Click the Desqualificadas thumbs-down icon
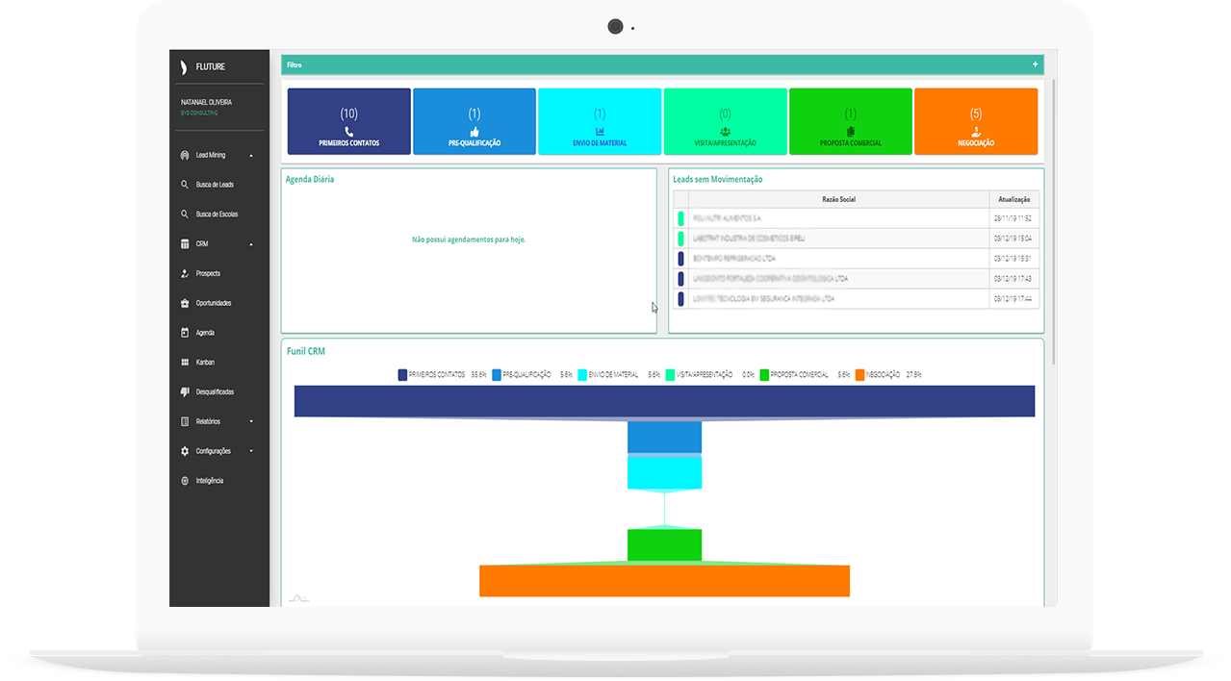1231x681 pixels. (185, 392)
